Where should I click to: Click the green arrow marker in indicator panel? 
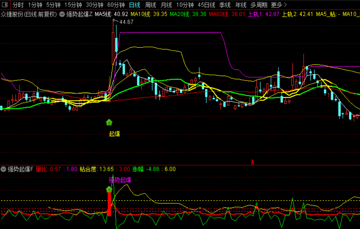(109, 189)
